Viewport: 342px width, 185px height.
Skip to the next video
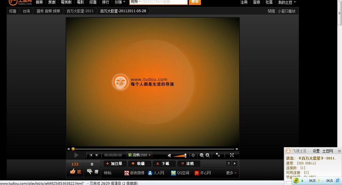[x=97, y=155]
